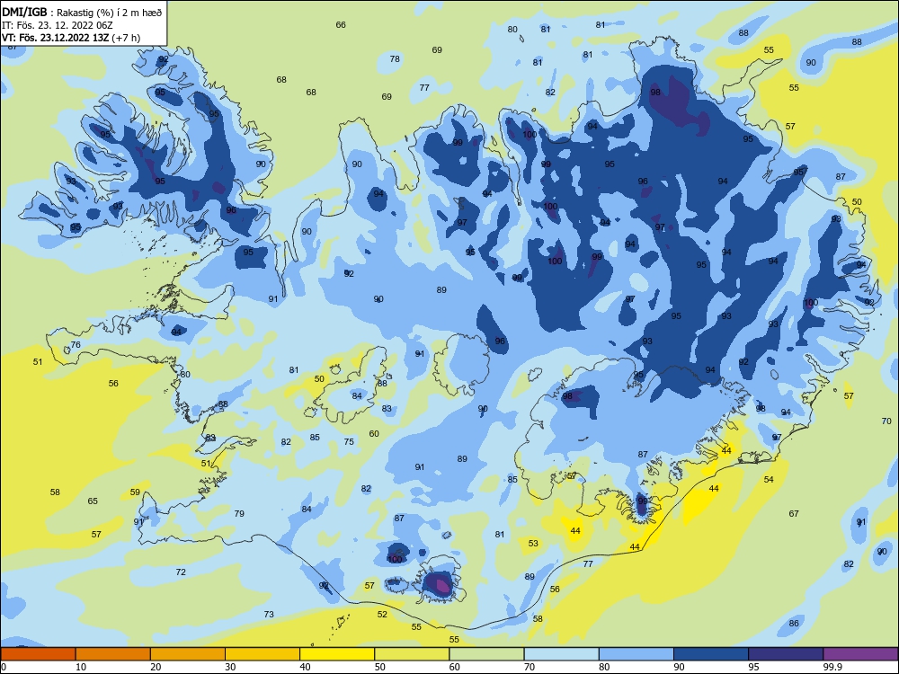The image size is (899, 674).
Task: Pick the pale yellow 50–60 legend swatch
Action: 412,654
